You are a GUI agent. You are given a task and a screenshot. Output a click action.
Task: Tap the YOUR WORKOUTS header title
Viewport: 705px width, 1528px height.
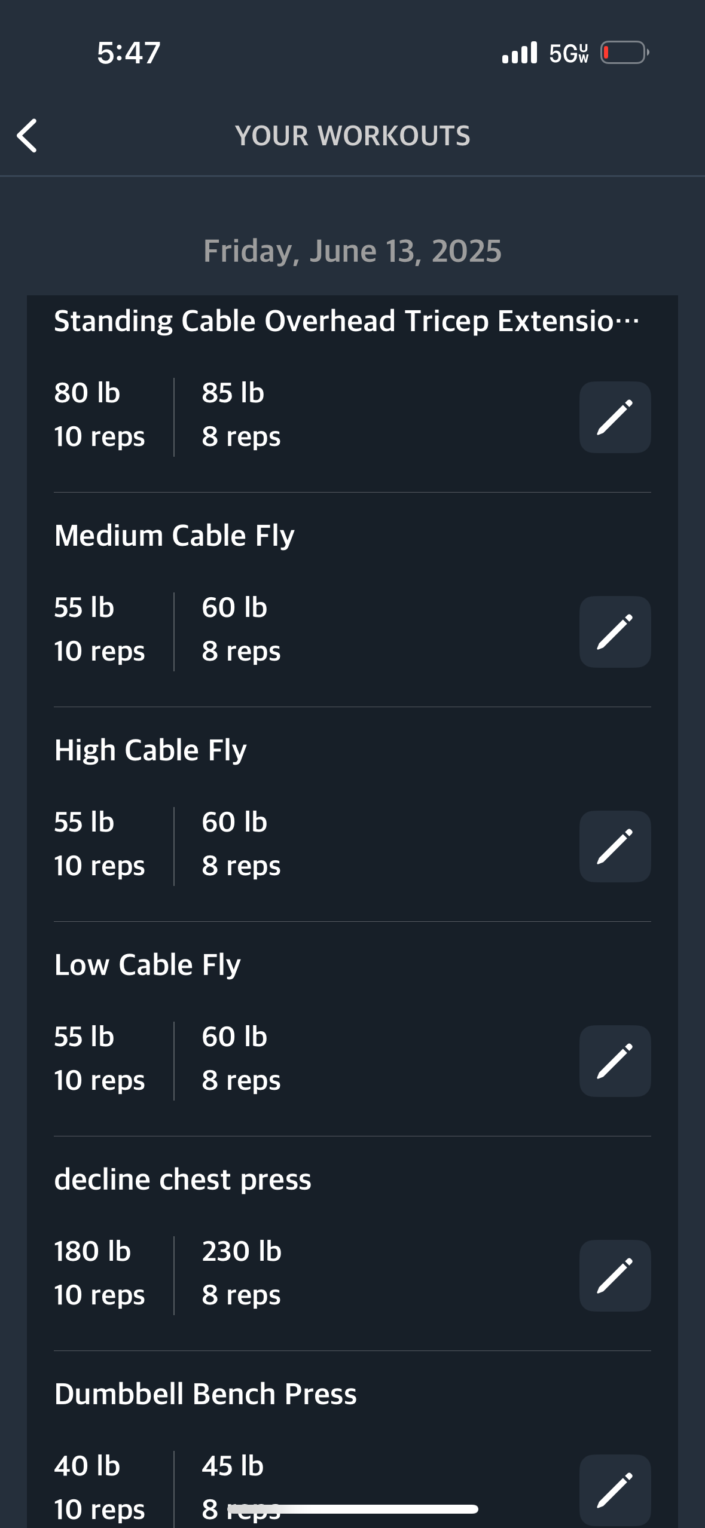click(353, 136)
